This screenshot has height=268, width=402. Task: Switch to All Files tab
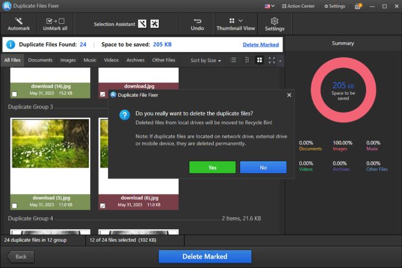pyautogui.click(x=13, y=60)
